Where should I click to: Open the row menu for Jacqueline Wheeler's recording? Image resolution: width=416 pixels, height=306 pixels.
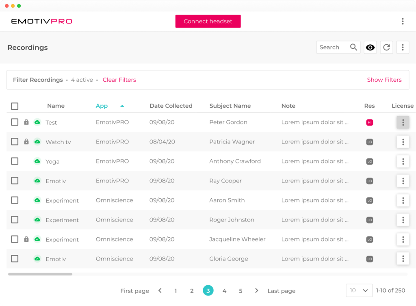pyautogui.click(x=403, y=239)
